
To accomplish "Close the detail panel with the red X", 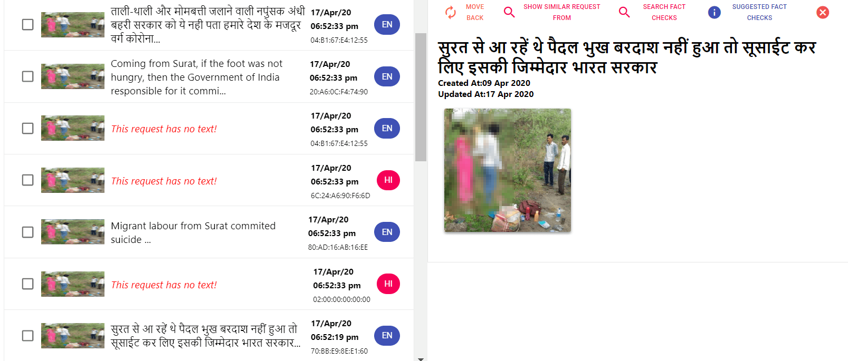I will point(823,12).
